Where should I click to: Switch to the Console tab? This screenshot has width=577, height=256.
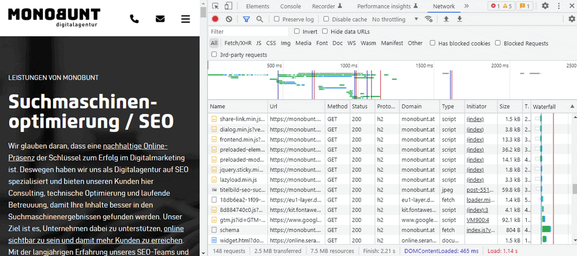[x=290, y=6]
